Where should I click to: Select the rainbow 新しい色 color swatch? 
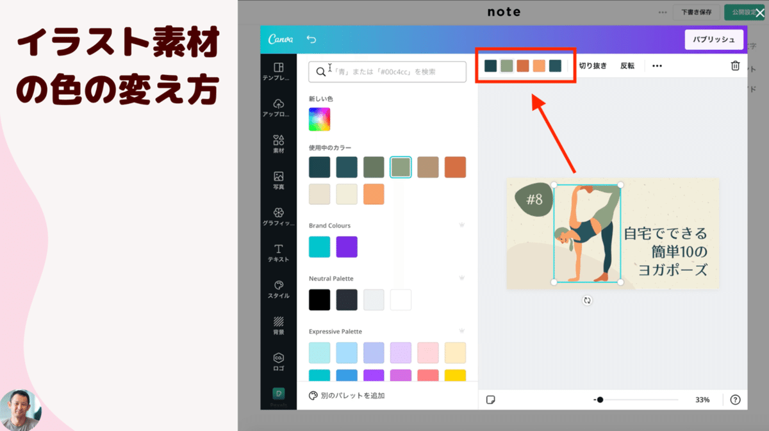point(318,119)
